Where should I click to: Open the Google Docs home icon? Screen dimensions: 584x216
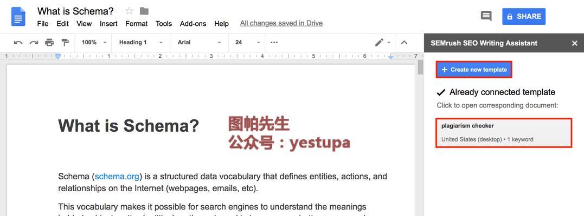coord(18,17)
